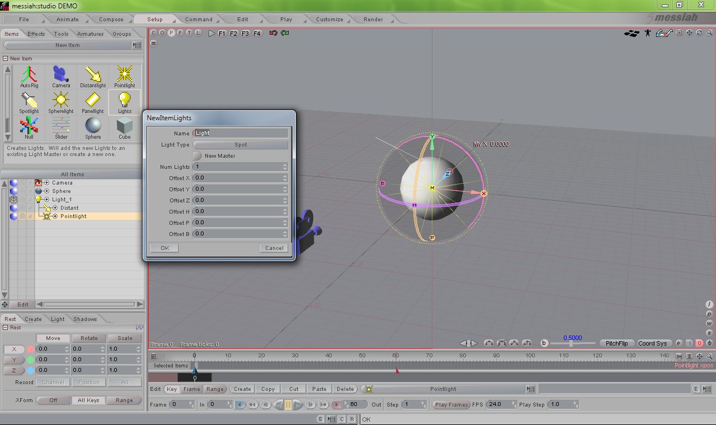Select viewport mode C
Screen dimensions: 716x425
tap(153, 32)
